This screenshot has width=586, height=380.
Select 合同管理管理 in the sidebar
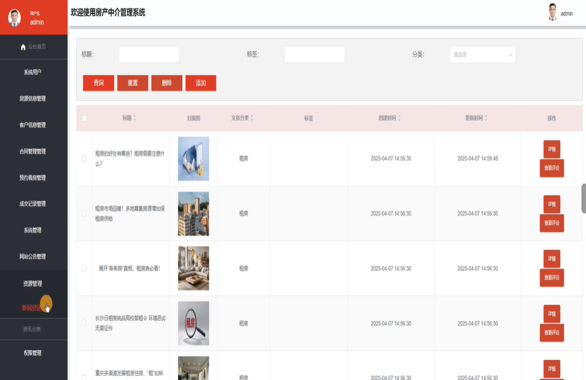(32, 151)
